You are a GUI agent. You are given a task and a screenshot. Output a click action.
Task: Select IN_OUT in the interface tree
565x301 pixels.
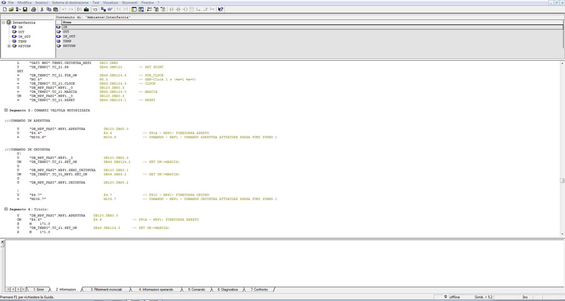tap(24, 36)
